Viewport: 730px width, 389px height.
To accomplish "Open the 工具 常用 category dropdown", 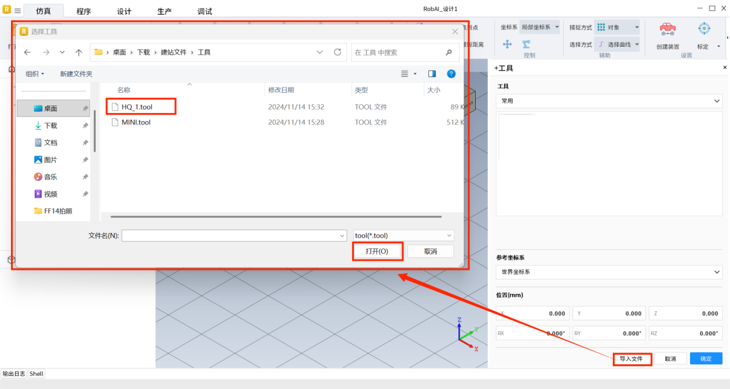I will (x=608, y=101).
